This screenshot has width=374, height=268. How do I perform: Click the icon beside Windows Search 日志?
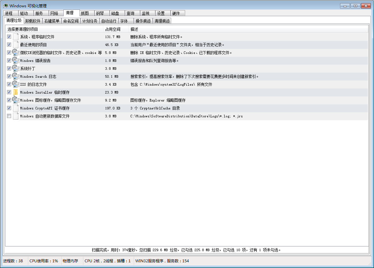pyautogui.click(x=16, y=76)
